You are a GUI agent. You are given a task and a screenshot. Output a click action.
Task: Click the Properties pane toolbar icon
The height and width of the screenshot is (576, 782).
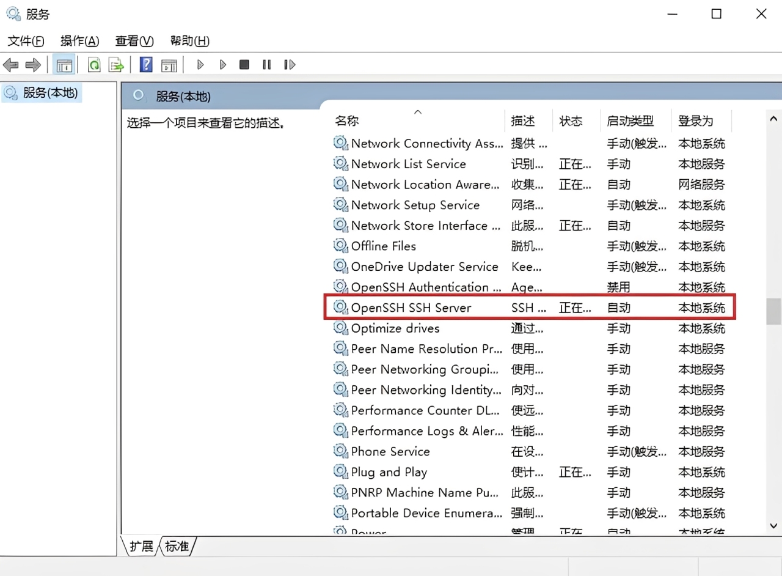(x=169, y=65)
